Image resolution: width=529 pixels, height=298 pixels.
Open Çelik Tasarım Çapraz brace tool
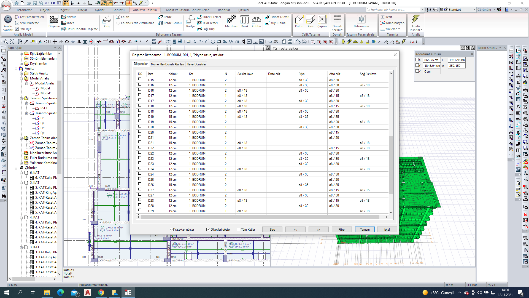pos(322,21)
